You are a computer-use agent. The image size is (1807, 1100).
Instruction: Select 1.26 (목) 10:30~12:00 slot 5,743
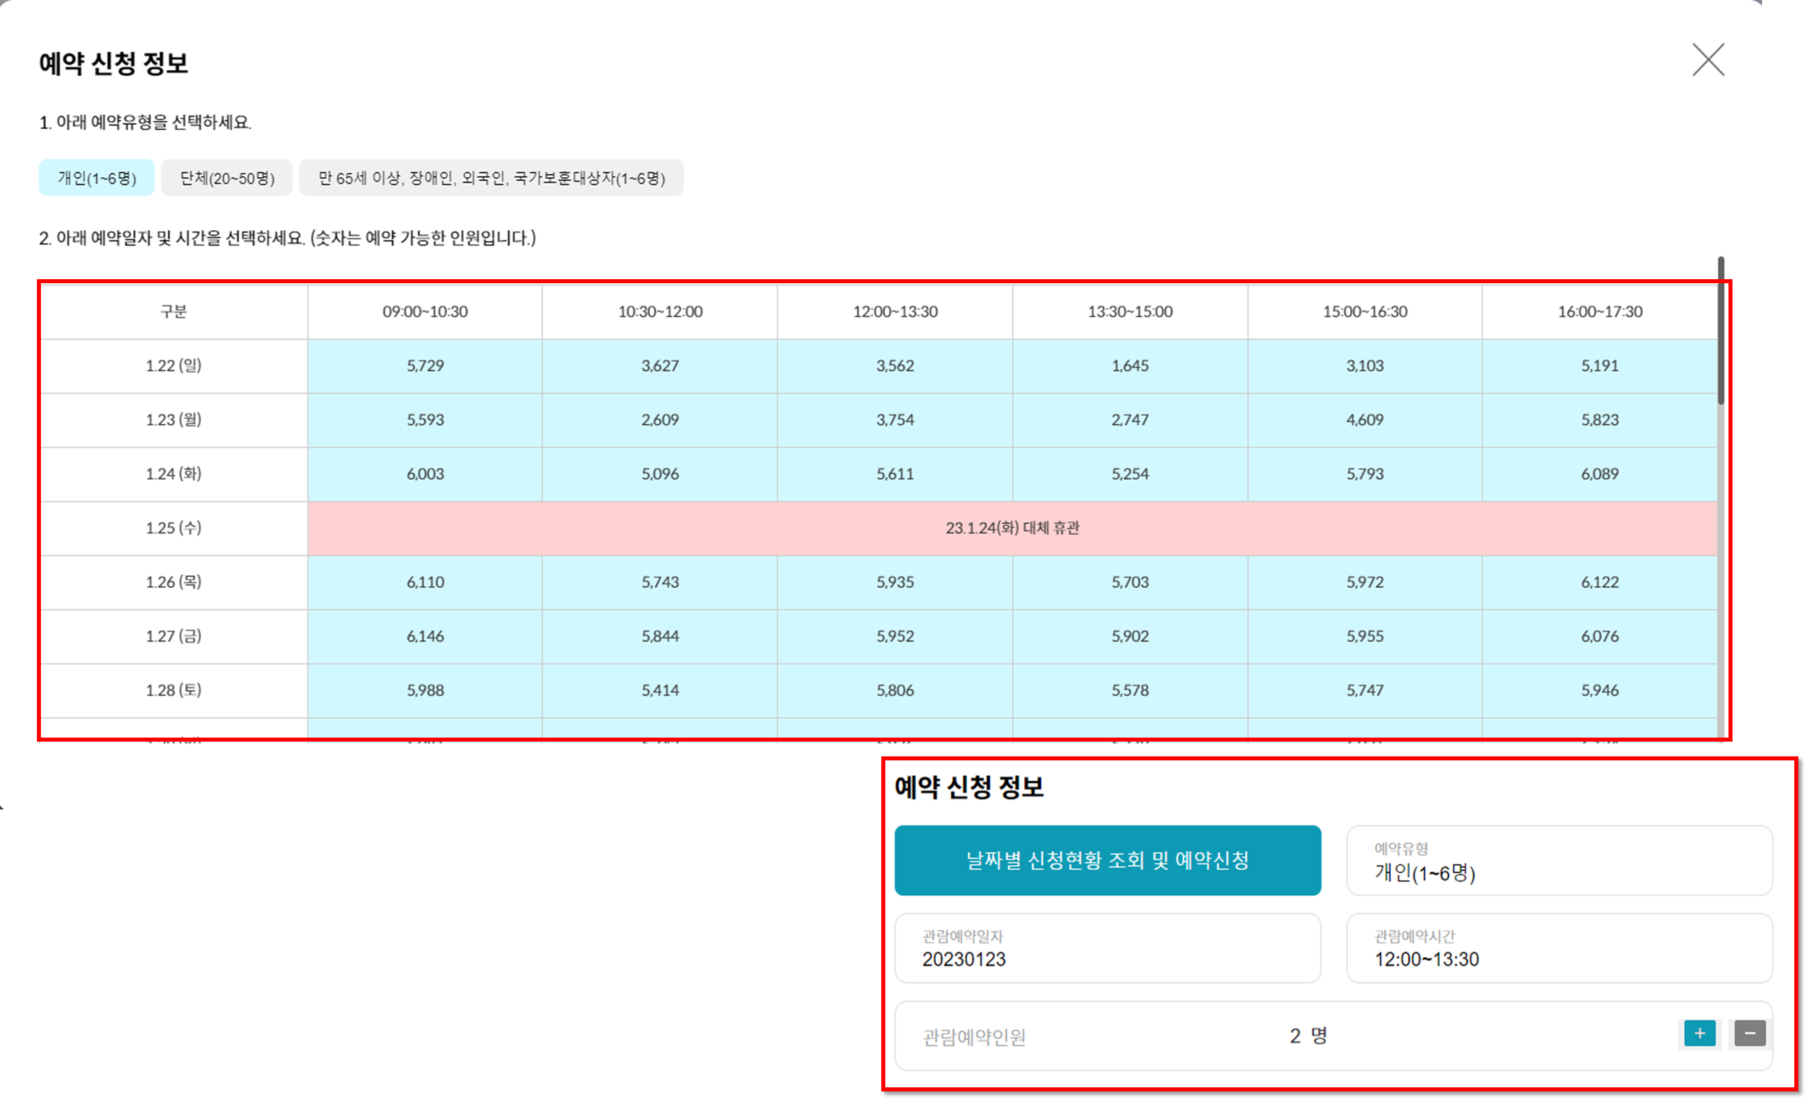tap(660, 583)
